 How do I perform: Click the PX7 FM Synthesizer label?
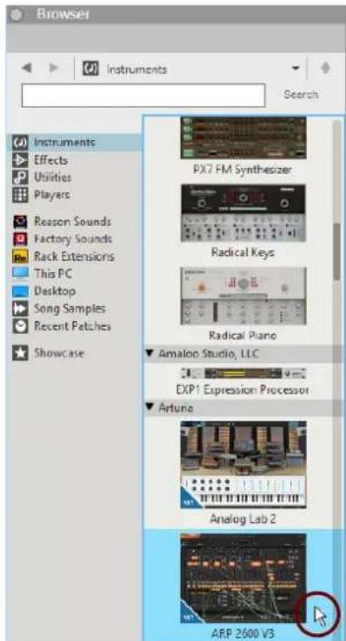pyautogui.click(x=243, y=170)
